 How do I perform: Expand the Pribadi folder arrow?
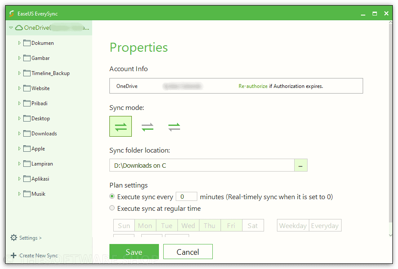[x=19, y=103]
